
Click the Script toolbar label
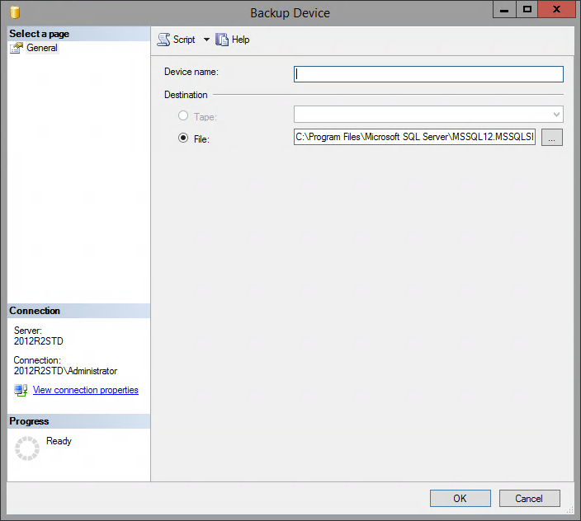click(x=184, y=40)
